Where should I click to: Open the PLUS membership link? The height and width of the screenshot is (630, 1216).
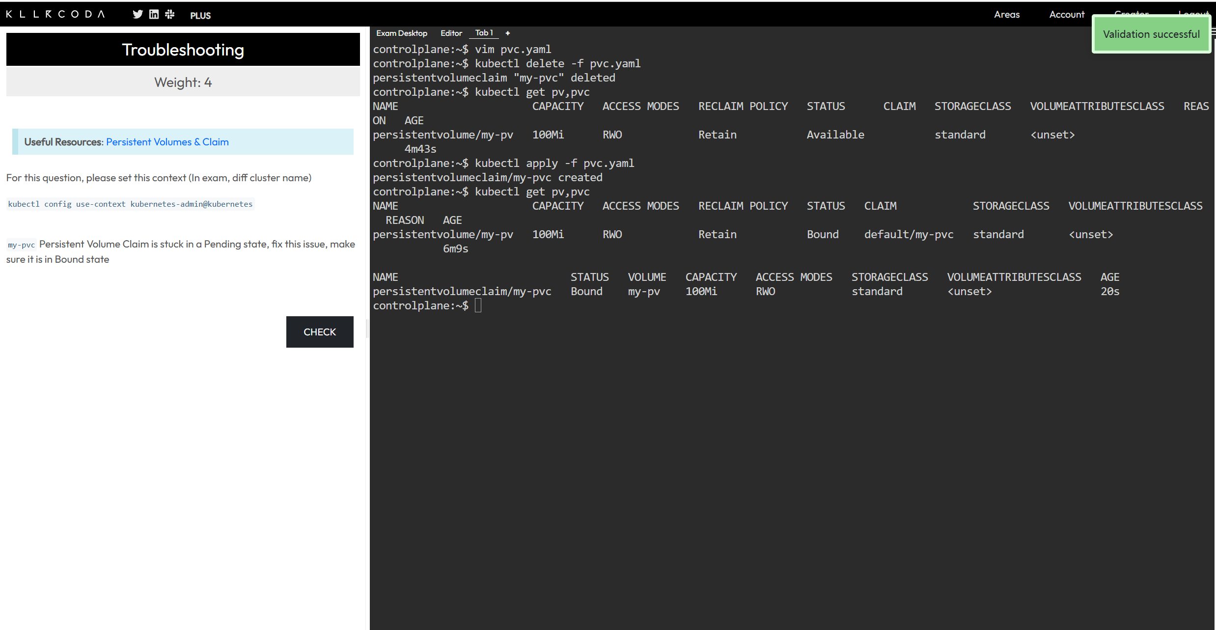pyautogui.click(x=200, y=15)
